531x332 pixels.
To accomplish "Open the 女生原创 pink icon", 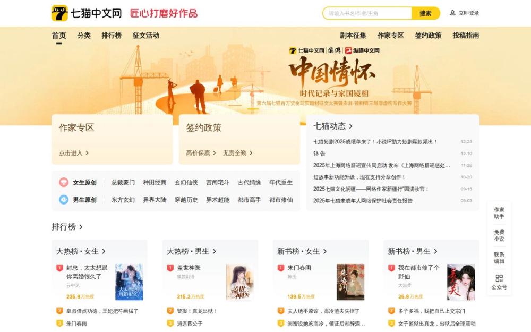I will click(x=64, y=182).
